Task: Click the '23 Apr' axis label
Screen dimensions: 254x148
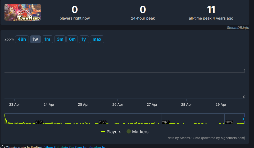Action: coord(14,104)
